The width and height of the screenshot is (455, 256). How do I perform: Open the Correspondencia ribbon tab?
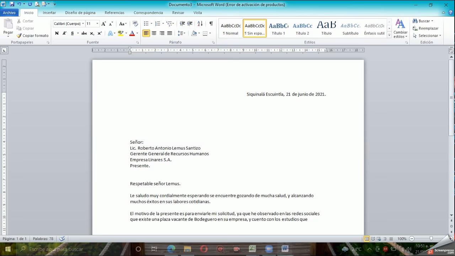click(x=148, y=12)
